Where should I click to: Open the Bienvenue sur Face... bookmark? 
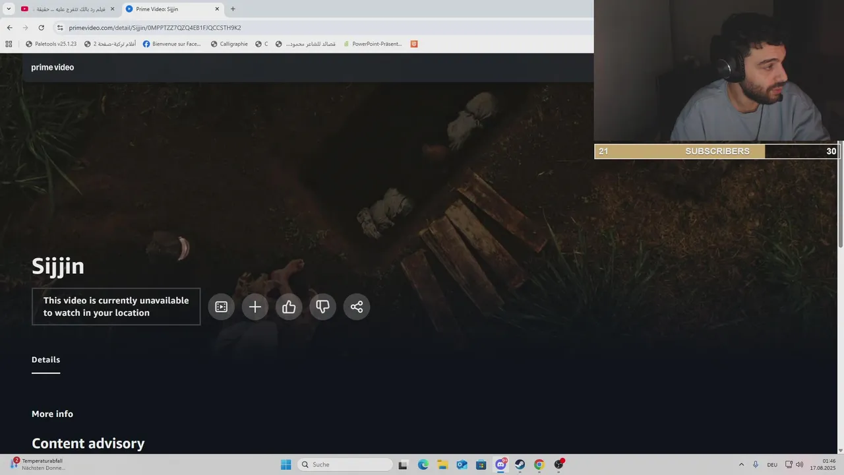(171, 44)
